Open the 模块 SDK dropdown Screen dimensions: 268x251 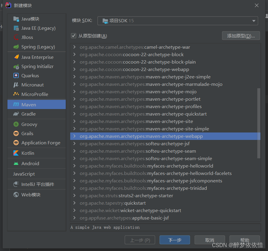coord(178,21)
